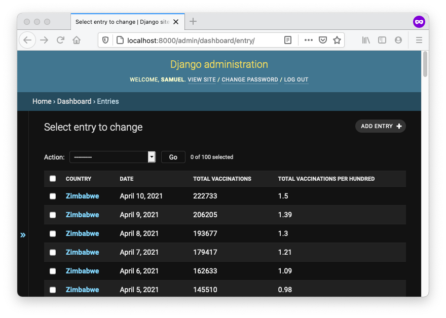Open the Action dropdown
446x318 pixels.
pos(112,157)
